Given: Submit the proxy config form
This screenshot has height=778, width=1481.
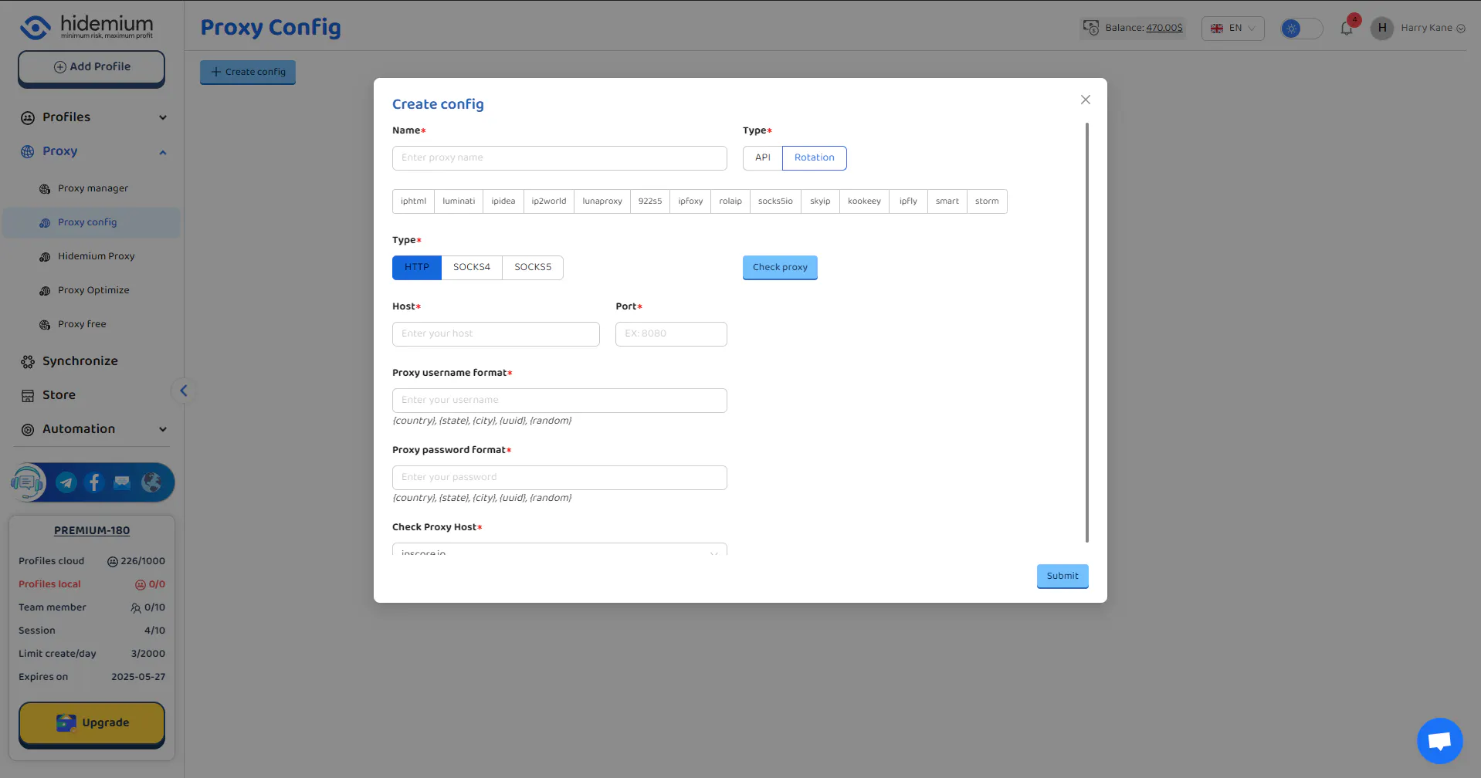Looking at the screenshot, I should click(x=1062, y=576).
